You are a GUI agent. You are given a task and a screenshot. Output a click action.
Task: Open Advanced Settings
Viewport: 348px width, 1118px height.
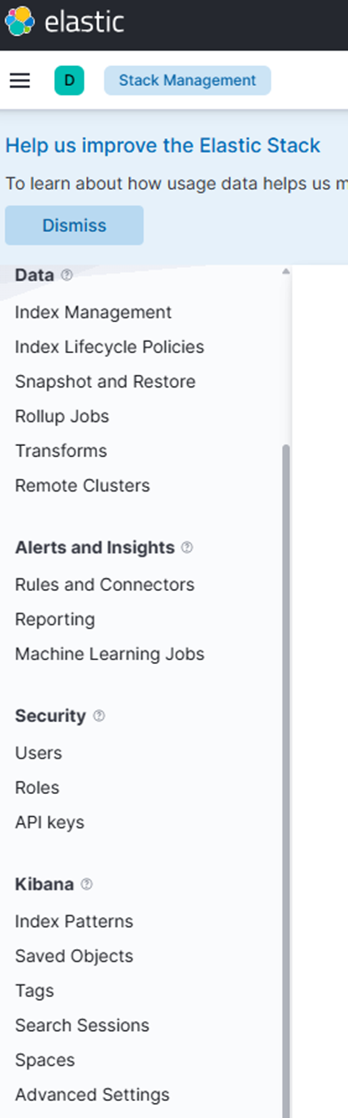tap(92, 1095)
